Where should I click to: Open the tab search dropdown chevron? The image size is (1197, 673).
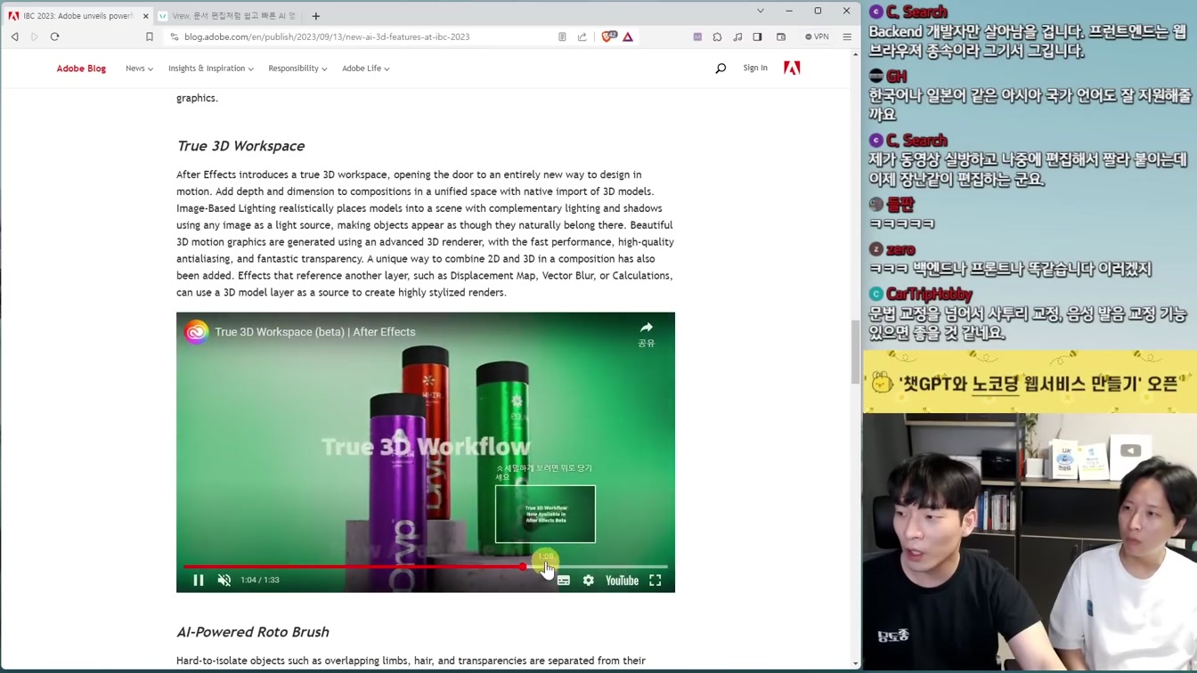pos(760,11)
